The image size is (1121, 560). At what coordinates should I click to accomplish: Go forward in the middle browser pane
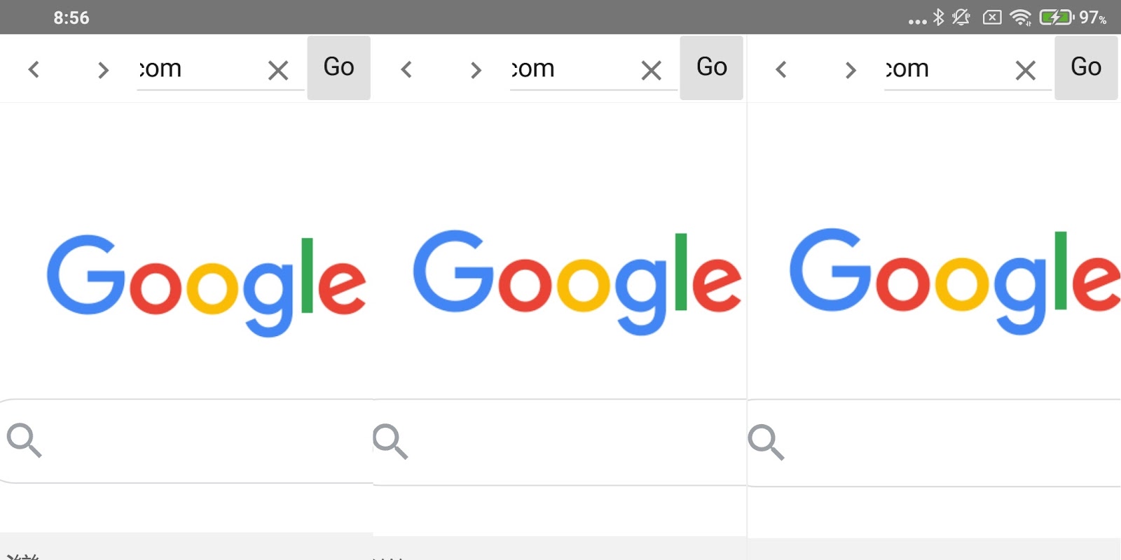tap(476, 69)
